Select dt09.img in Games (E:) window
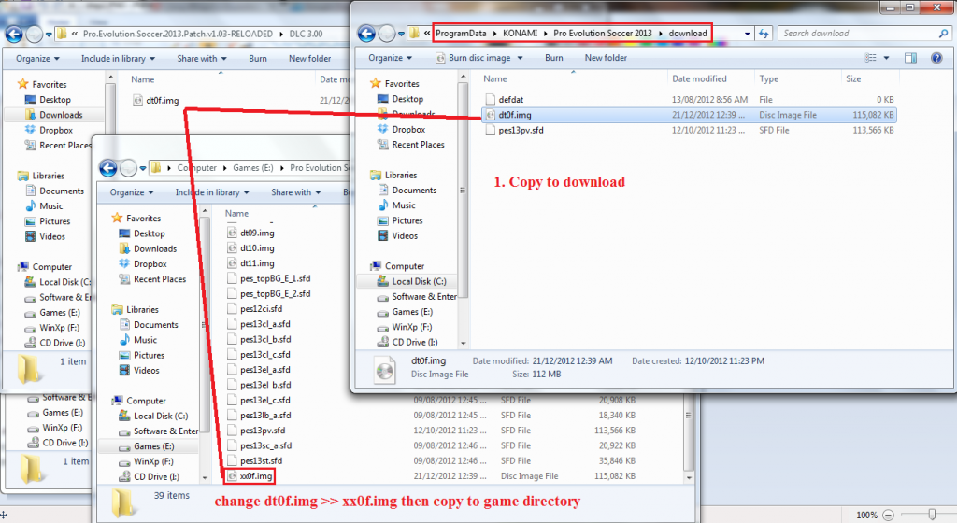957x523 pixels. 250,233
